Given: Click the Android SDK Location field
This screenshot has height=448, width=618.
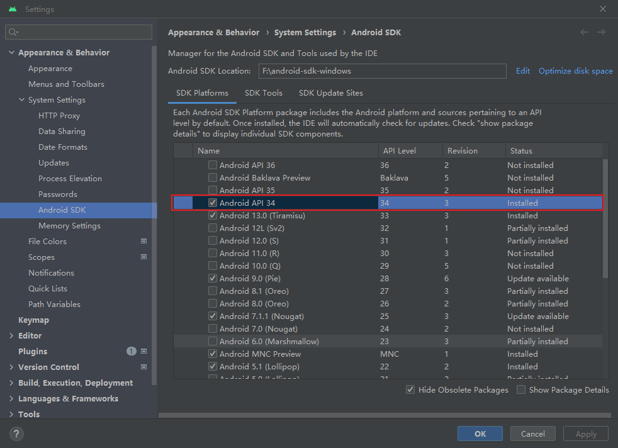Looking at the screenshot, I should 382,71.
